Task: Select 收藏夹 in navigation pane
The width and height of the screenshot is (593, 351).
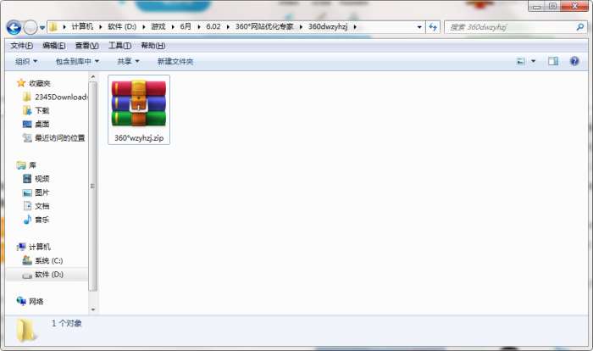Action: [40, 83]
